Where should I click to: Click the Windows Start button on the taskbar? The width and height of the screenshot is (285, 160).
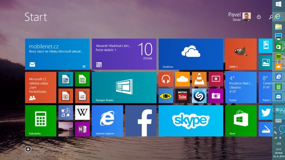278,4
